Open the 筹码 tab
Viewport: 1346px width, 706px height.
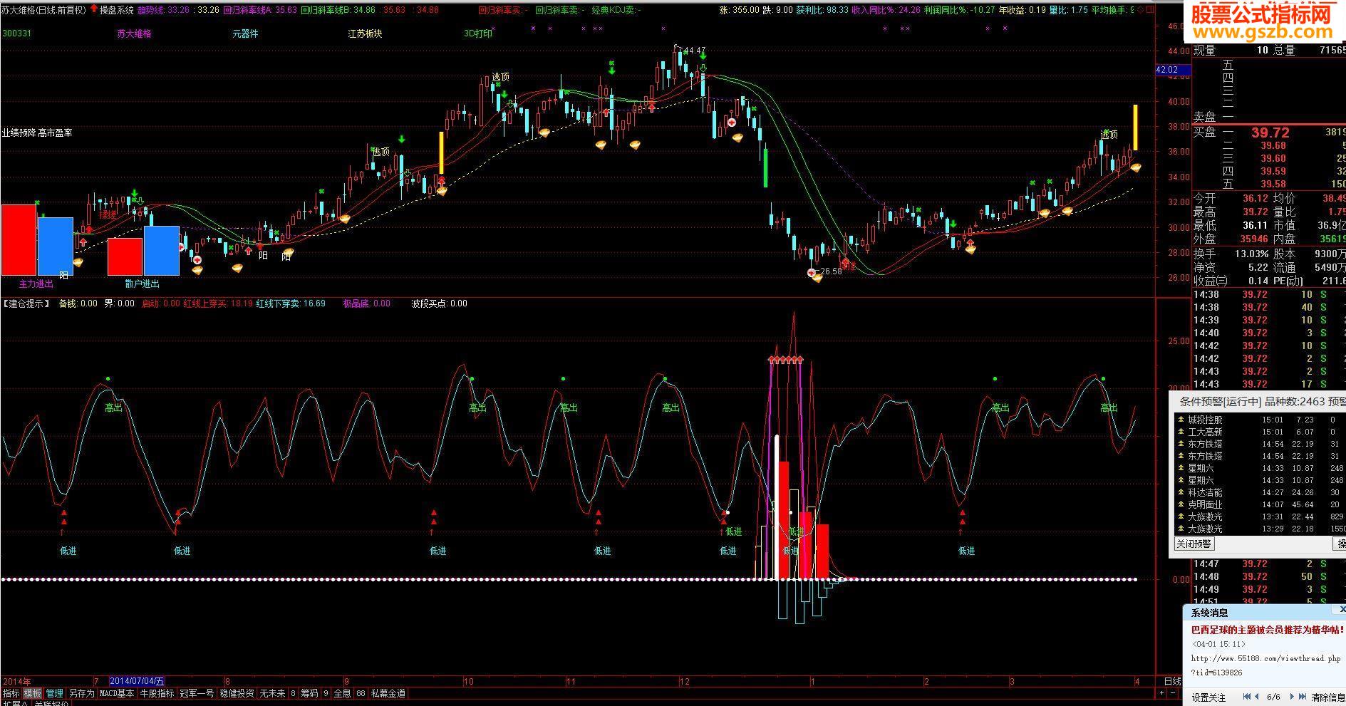[309, 693]
